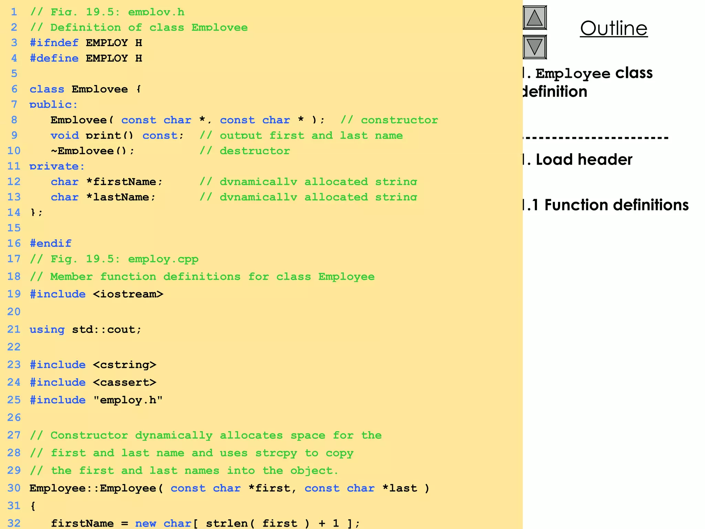Click the '// Definition of class Employee' comment
705x529 pixels.
pos(139,28)
